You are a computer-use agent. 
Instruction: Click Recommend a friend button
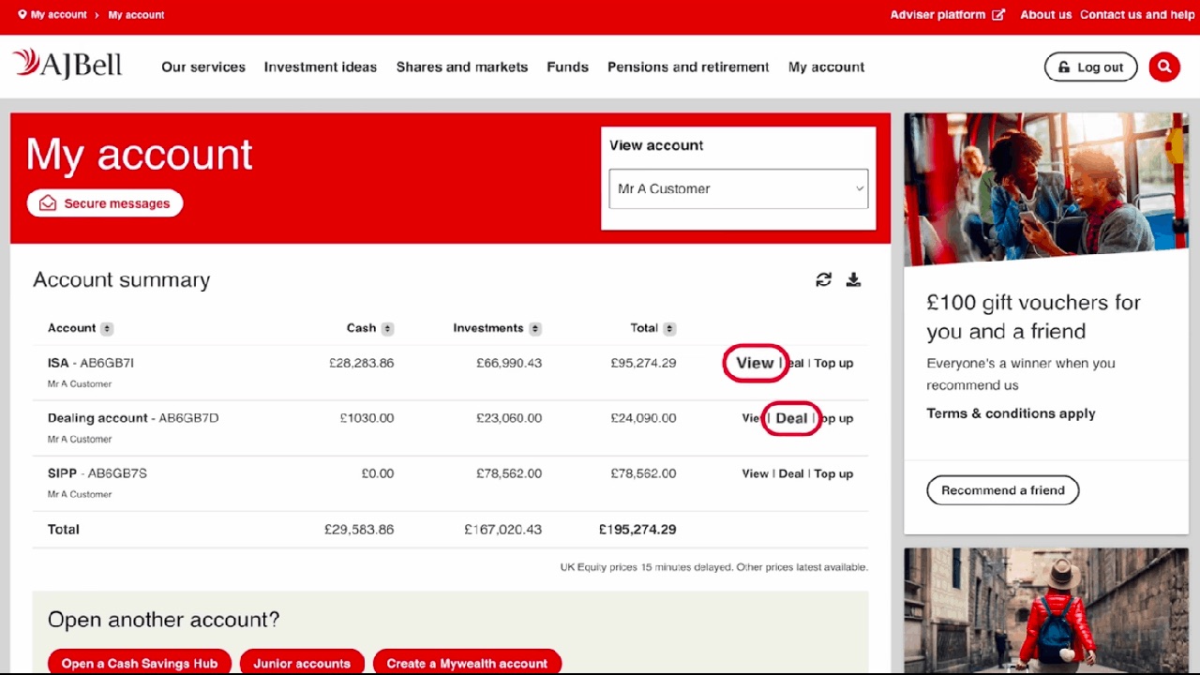click(x=1002, y=490)
